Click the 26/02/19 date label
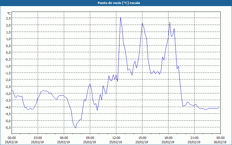This screenshot has height=145, width=232. tap(220, 142)
